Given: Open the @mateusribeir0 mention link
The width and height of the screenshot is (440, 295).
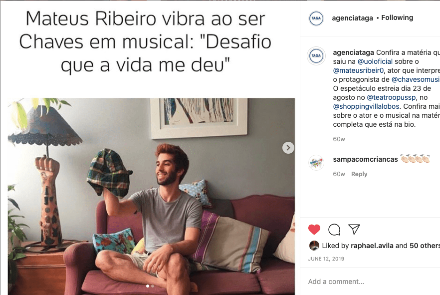Looking at the screenshot, I should tap(358, 70).
